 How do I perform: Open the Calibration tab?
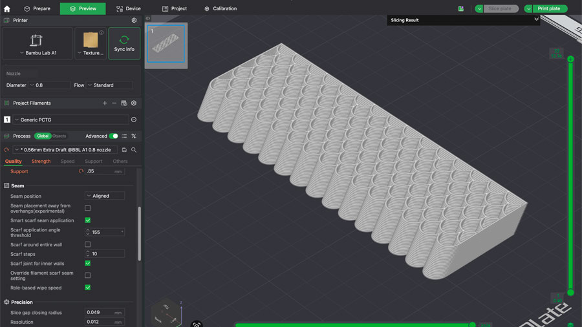tap(221, 8)
